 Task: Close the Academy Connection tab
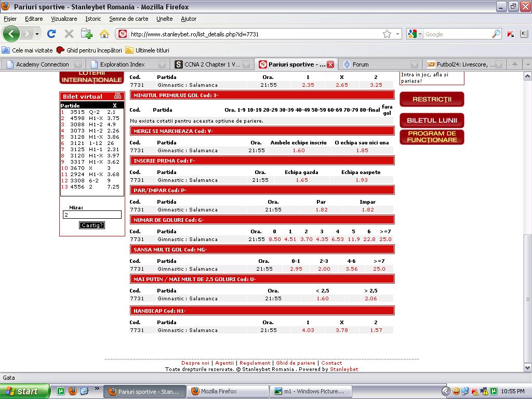78,64
